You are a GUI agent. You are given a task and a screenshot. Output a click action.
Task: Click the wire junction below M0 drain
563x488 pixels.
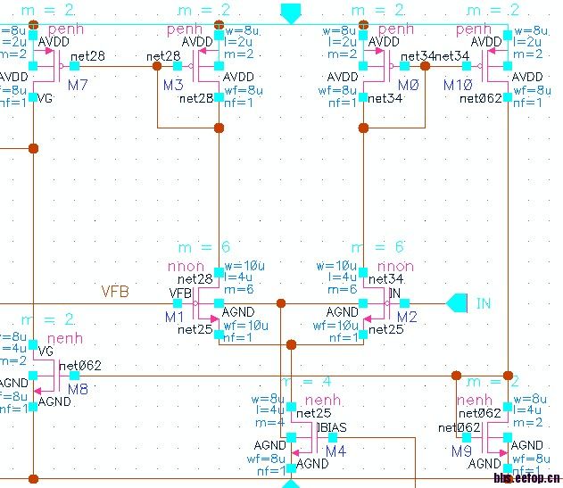tap(363, 128)
